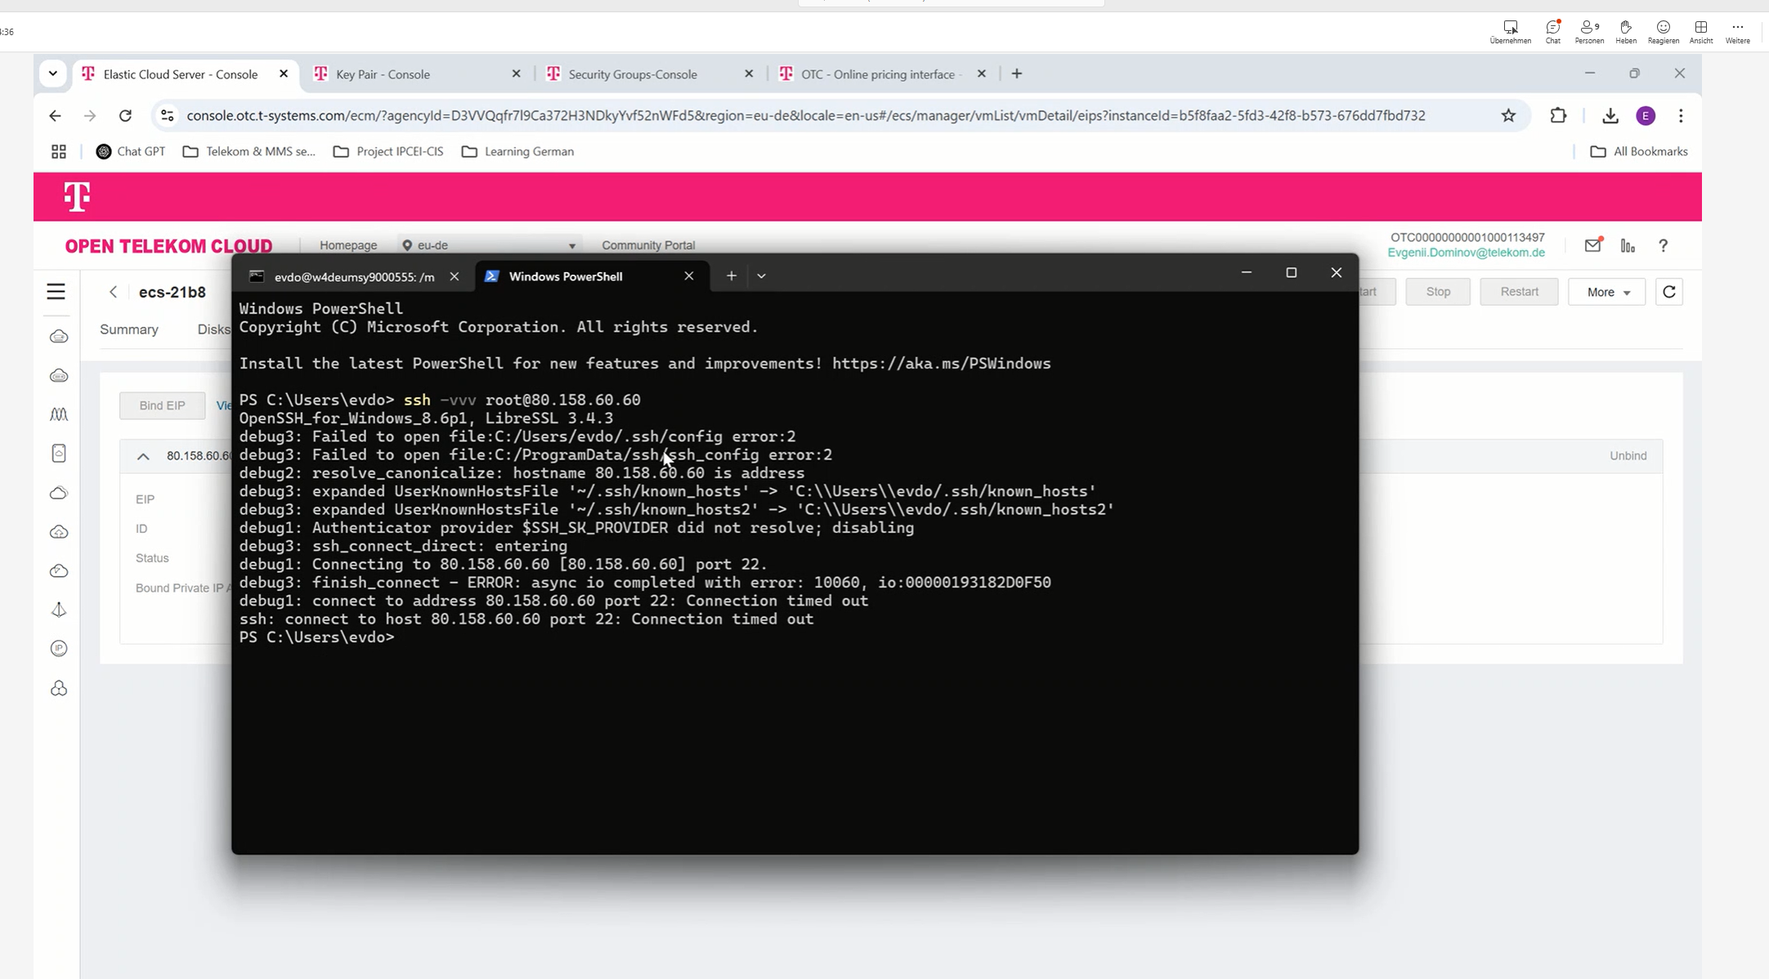Click the Bind EIP button
Image resolution: width=1769 pixels, height=979 pixels.
coord(162,405)
